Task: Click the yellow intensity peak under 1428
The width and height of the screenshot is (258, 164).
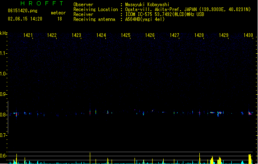Action: (x=200, y=158)
